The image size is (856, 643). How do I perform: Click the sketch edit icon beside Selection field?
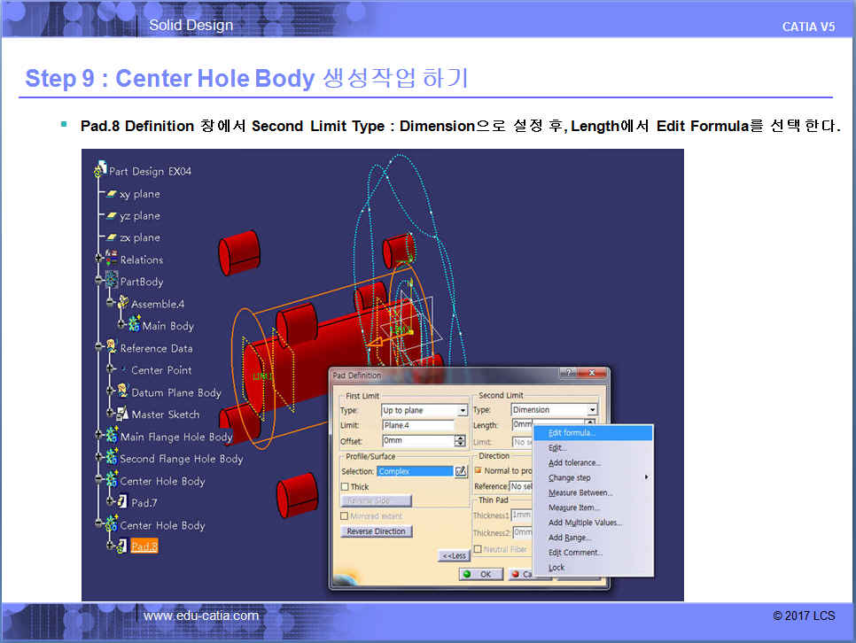(x=460, y=471)
